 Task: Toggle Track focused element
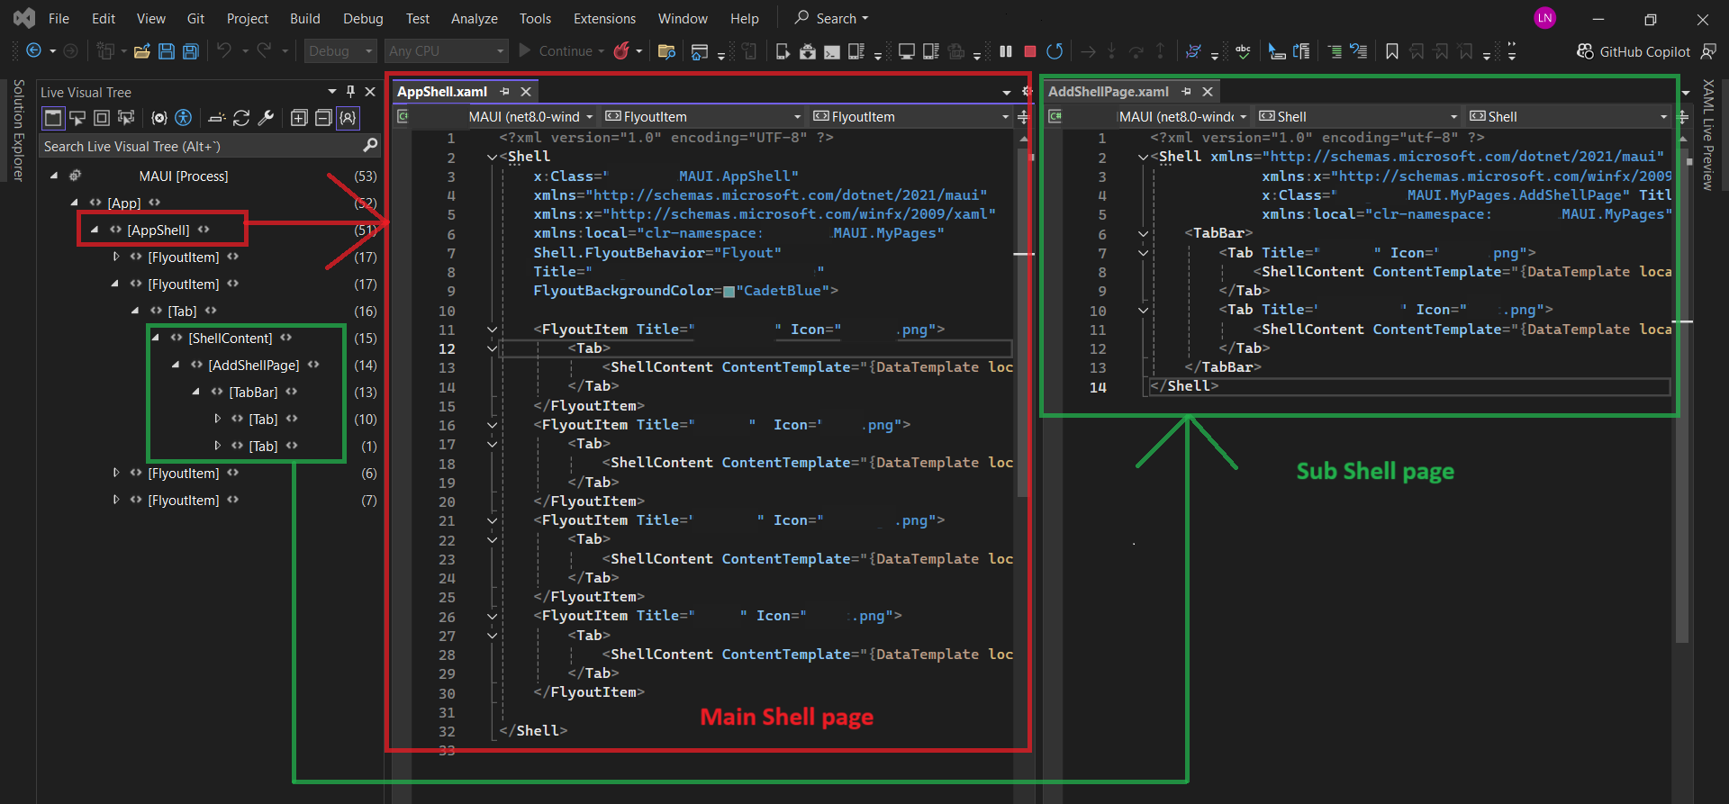coord(126,118)
